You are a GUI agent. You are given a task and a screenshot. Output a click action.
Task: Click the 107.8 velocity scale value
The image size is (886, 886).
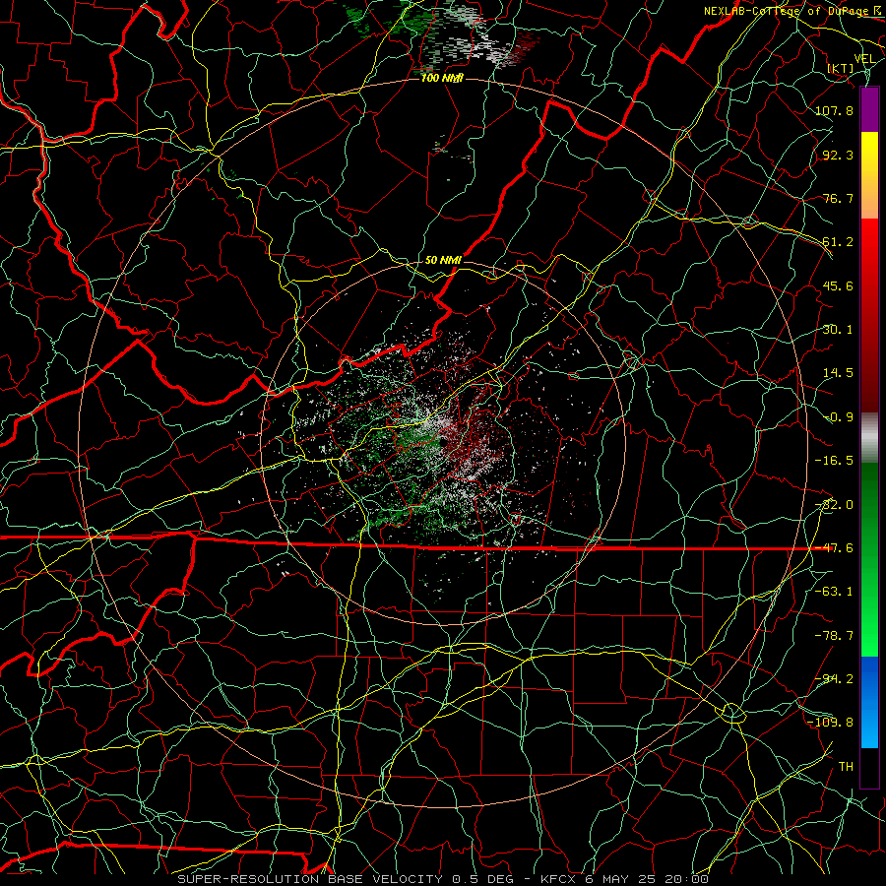coord(834,110)
